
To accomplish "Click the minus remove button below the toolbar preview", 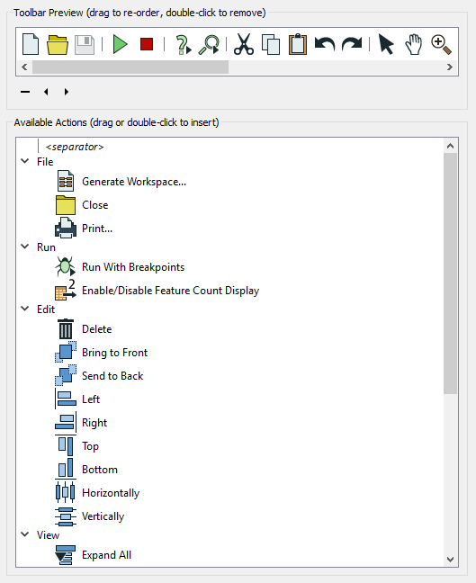I will point(25,92).
